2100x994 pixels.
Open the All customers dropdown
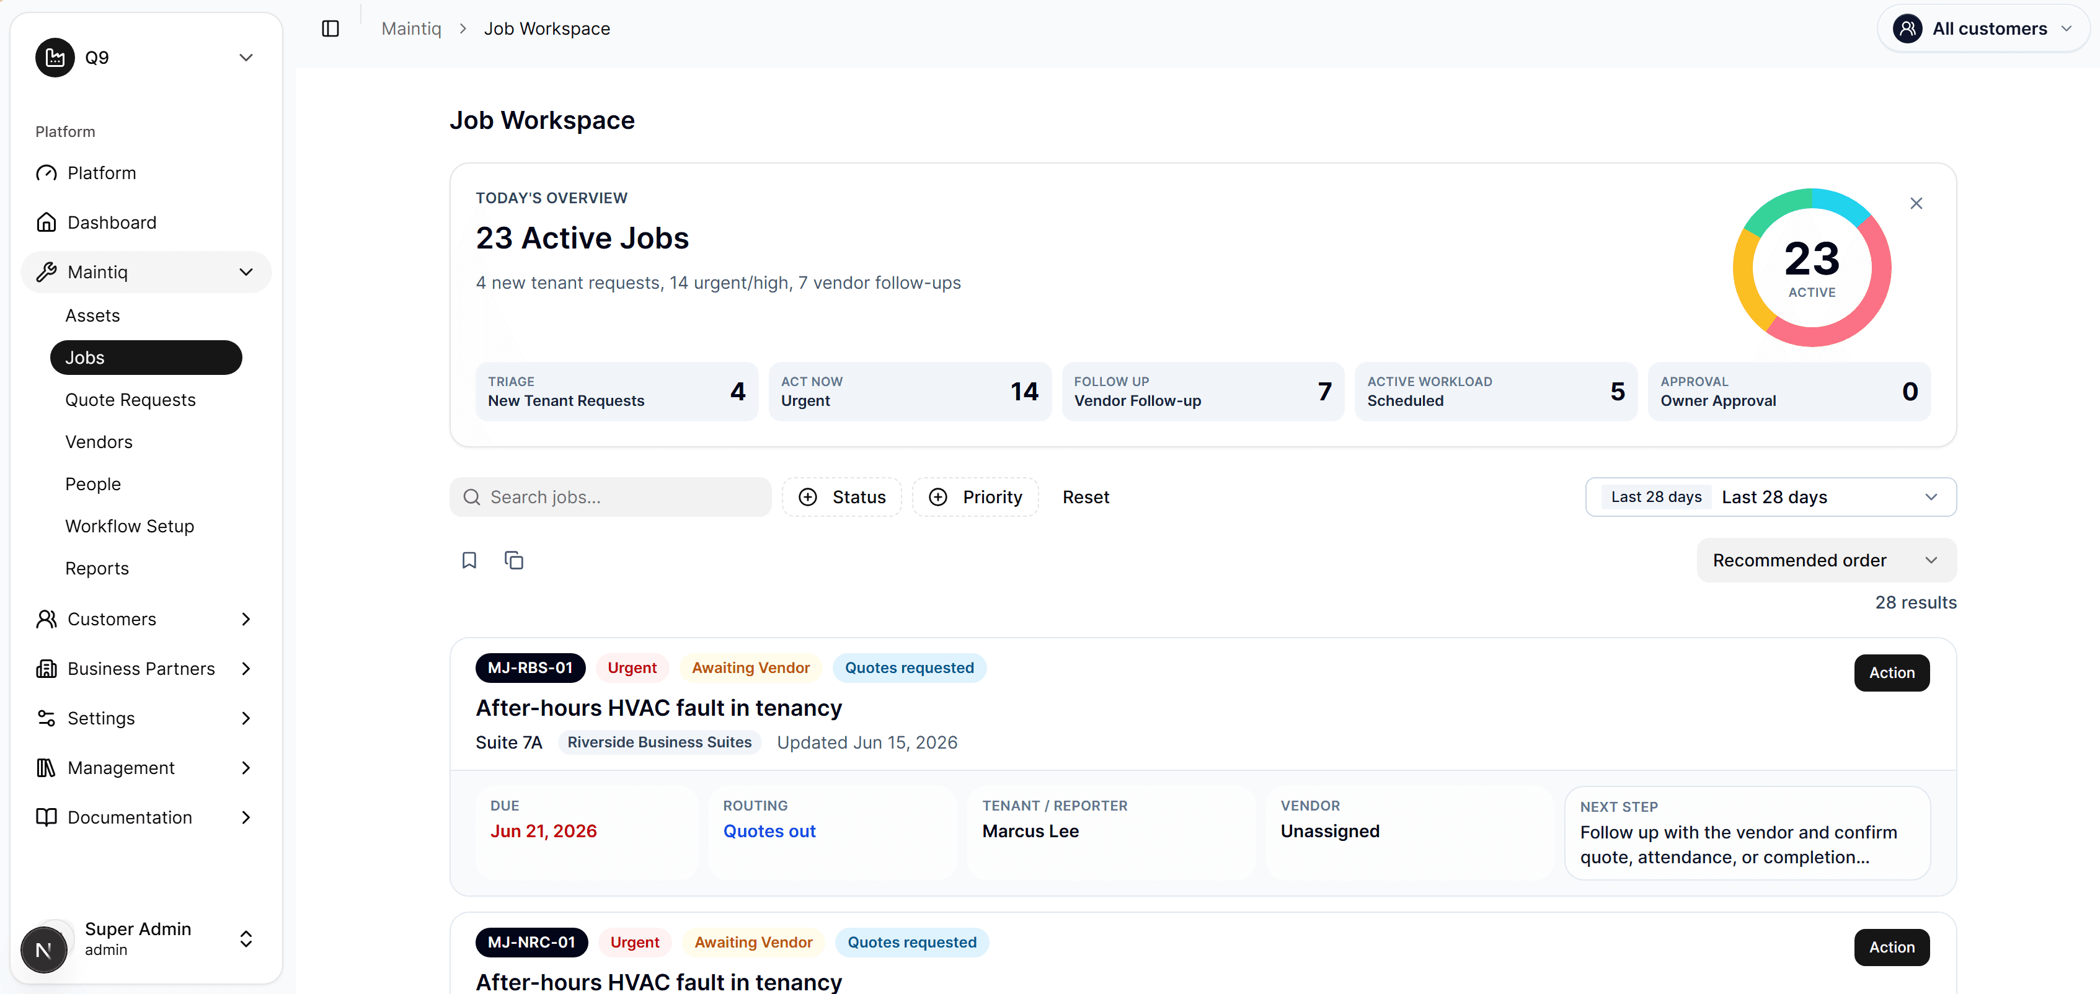pos(1983,29)
